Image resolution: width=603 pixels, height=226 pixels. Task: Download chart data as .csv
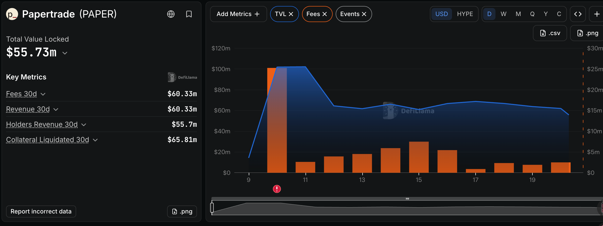point(550,33)
